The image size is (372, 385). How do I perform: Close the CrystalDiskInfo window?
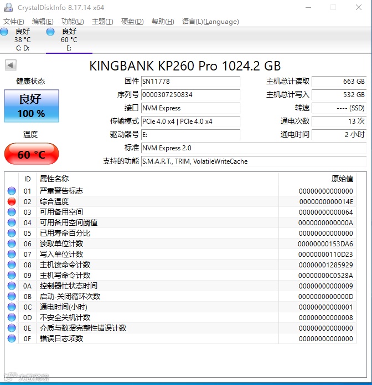click(359, 7)
